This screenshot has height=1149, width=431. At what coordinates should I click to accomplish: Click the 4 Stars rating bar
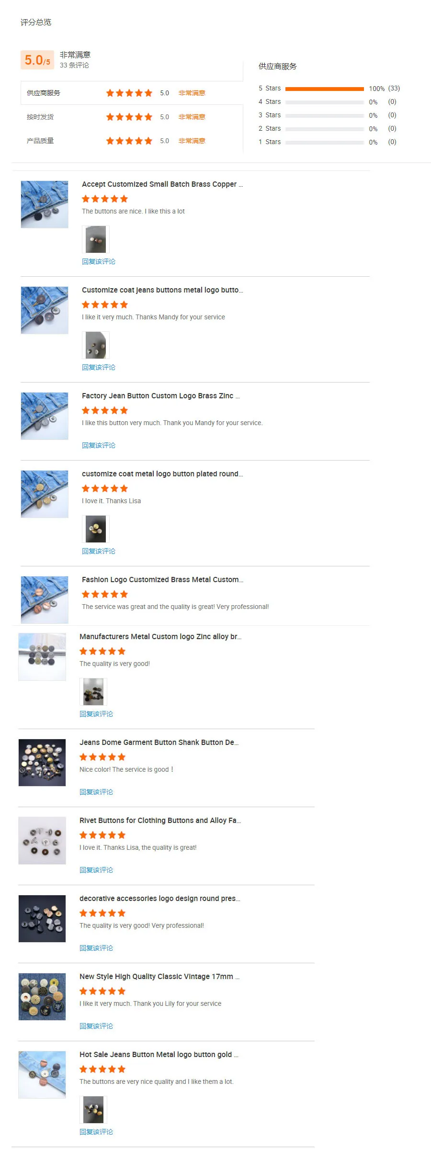[x=325, y=102]
